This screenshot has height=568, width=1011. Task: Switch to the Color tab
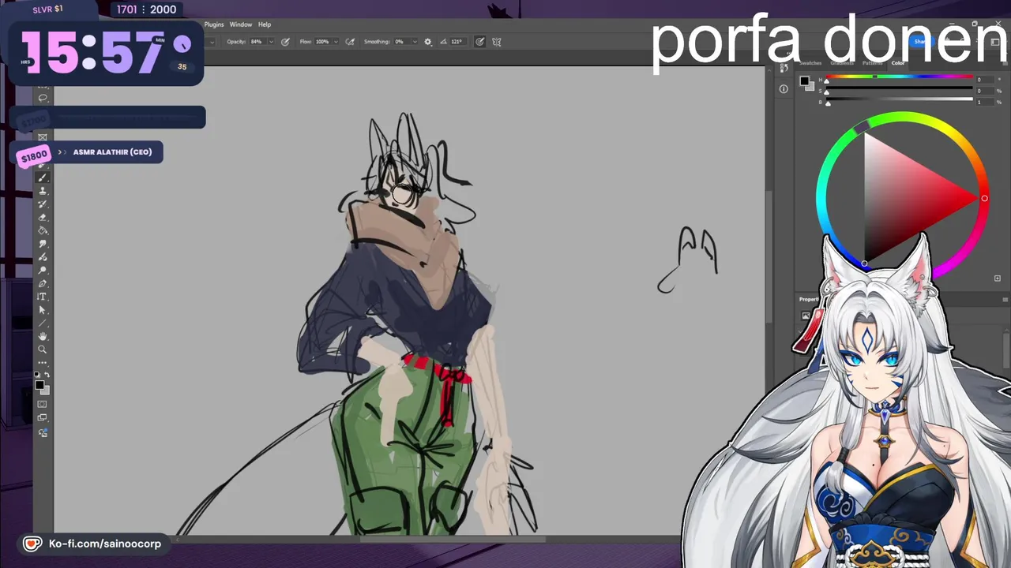(898, 63)
